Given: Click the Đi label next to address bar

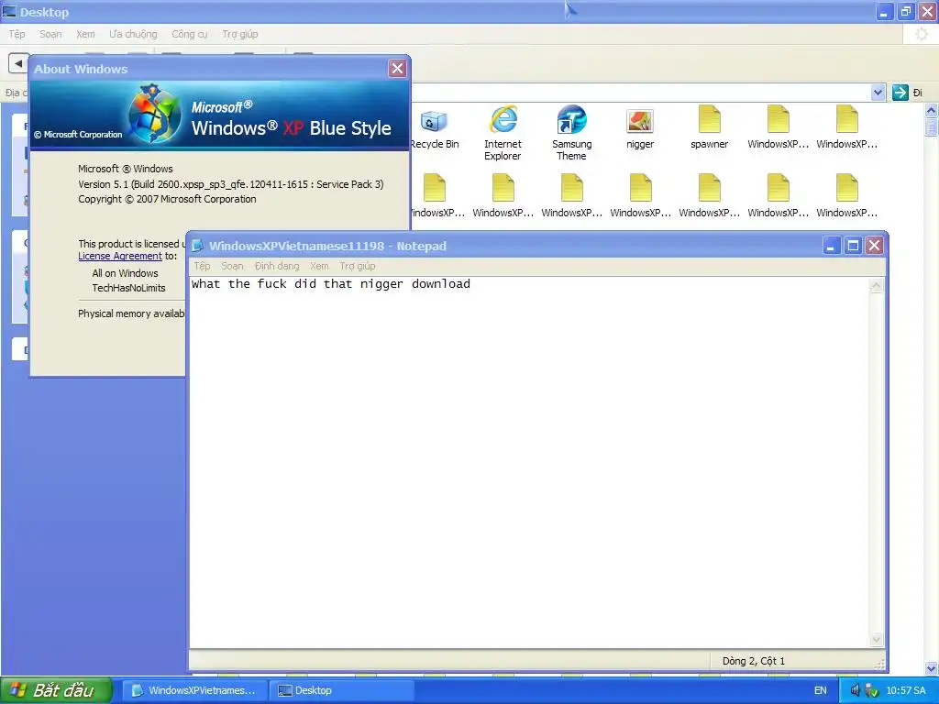Looking at the screenshot, I should [x=917, y=93].
